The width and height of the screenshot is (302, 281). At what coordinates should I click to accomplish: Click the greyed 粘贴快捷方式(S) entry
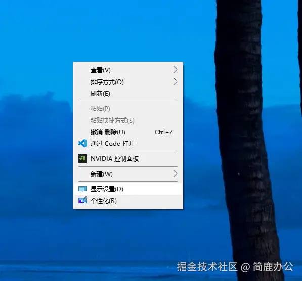[x=128, y=121]
